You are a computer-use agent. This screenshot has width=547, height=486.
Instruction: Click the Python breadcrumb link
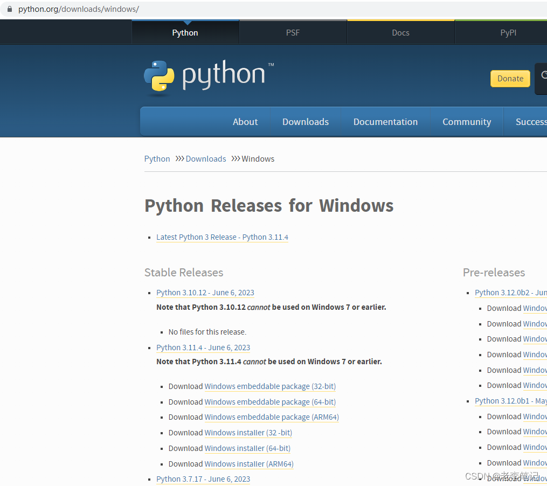click(157, 158)
